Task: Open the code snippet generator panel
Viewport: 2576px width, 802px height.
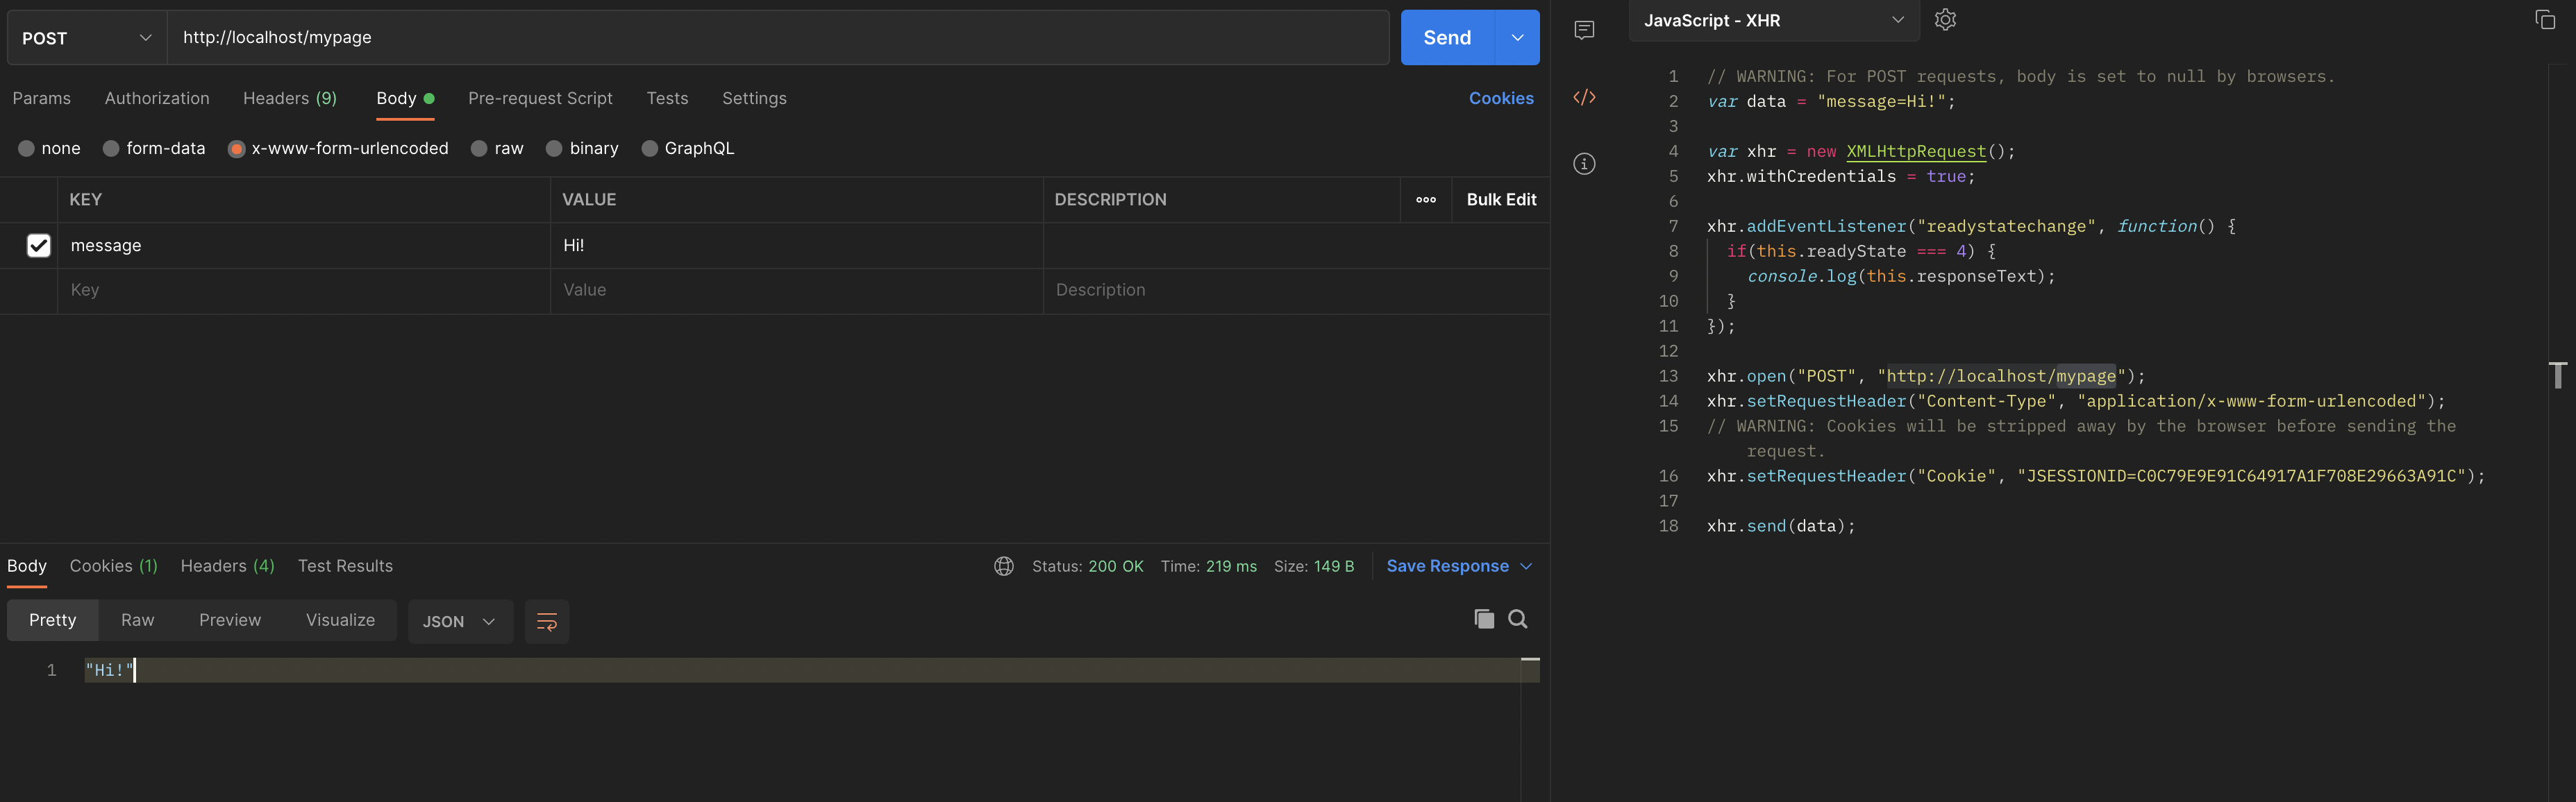Action: click(x=1584, y=98)
